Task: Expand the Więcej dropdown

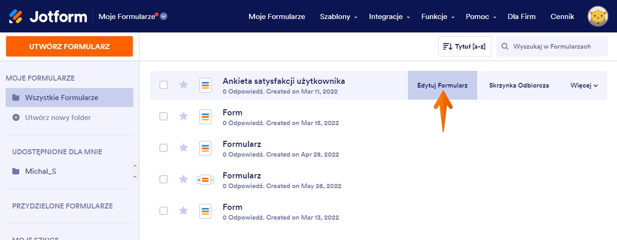Action: click(584, 85)
